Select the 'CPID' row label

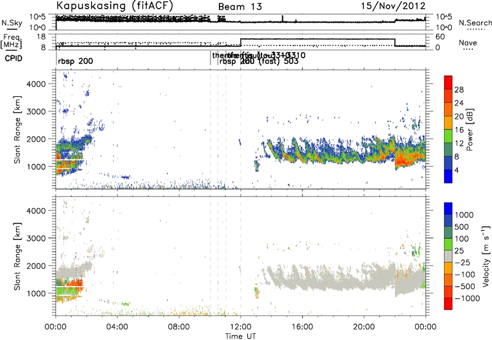tap(14, 58)
